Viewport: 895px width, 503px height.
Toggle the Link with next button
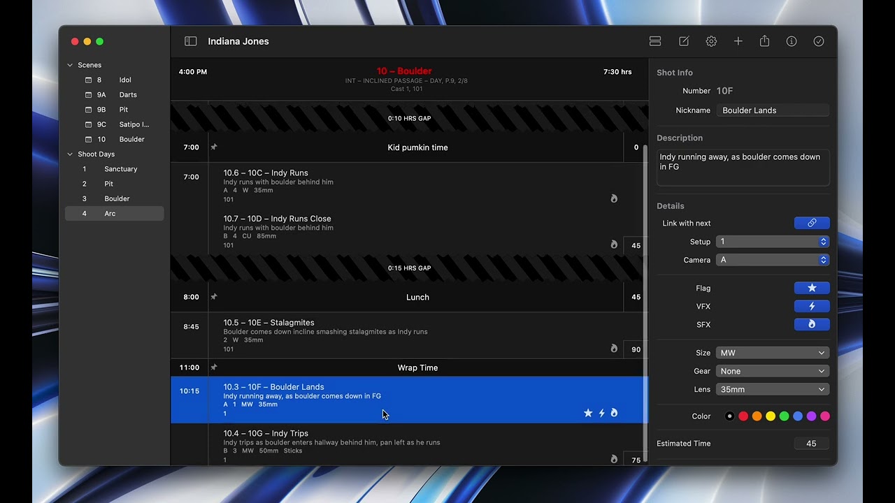pyautogui.click(x=812, y=223)
